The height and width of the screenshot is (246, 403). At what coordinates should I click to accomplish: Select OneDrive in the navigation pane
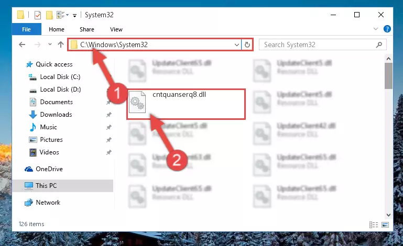tap(49, 169)
